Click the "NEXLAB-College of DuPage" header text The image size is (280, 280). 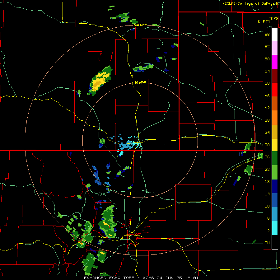coord(248,3)
